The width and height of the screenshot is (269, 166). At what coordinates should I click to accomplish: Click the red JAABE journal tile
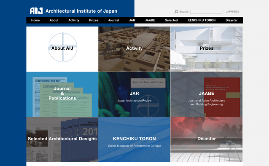(207, 94)
